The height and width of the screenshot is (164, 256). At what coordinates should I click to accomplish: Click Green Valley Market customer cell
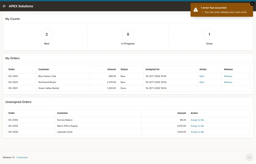pyautogui.click(x=63, y=88)
